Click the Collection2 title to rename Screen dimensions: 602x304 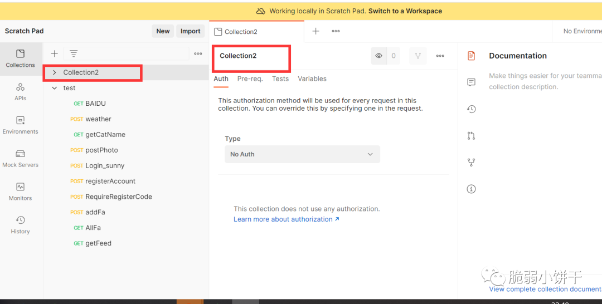click(x=238, y=56)
